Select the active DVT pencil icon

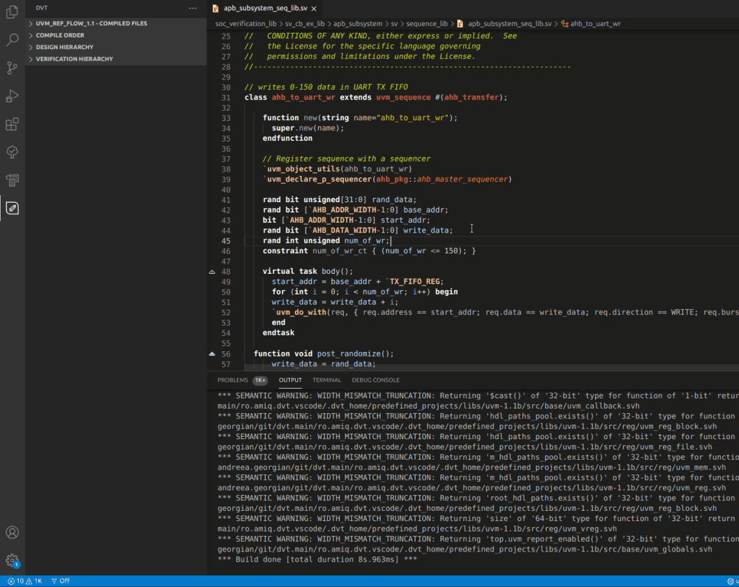point(12,208)
